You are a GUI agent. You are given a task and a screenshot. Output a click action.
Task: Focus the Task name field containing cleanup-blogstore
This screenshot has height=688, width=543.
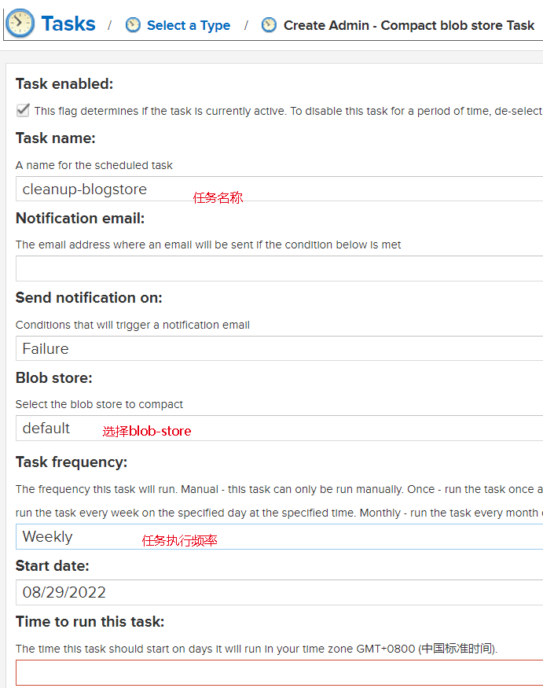click(x=280, y=189)
